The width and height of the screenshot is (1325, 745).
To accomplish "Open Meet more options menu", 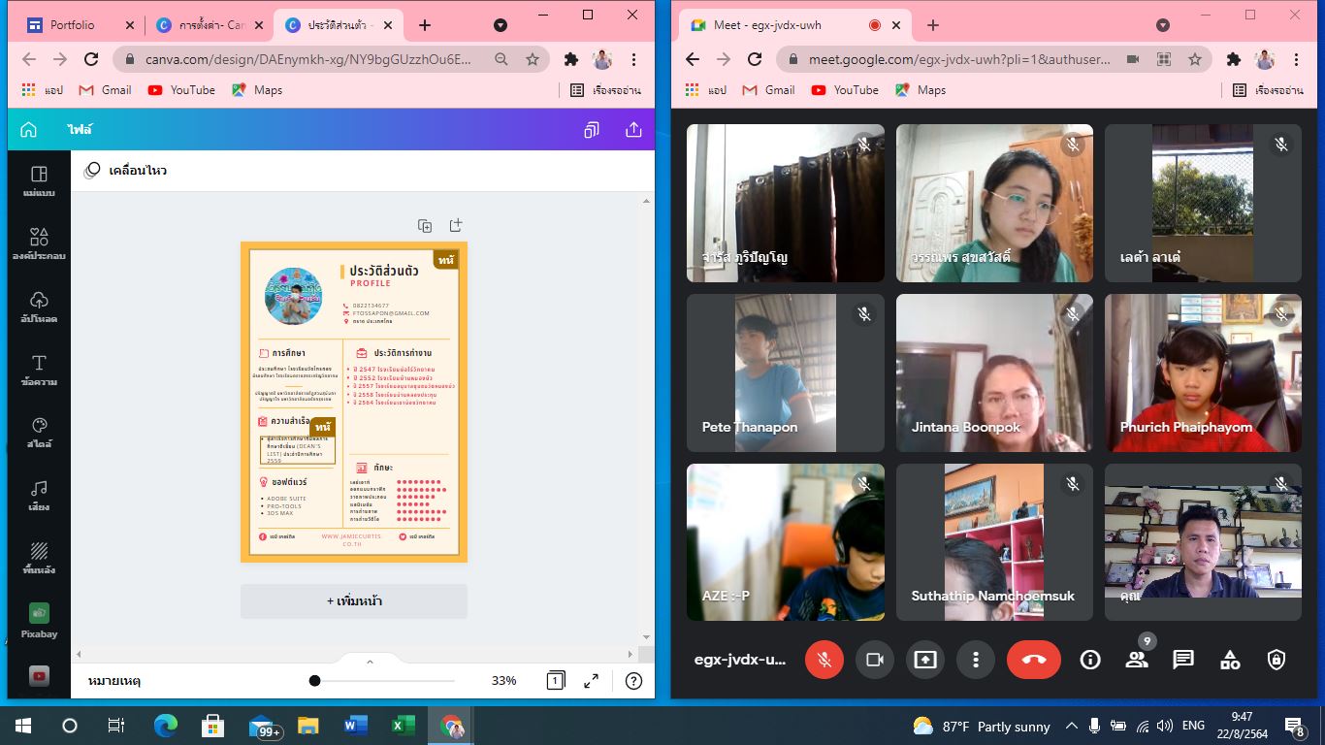I will [975, 660].
